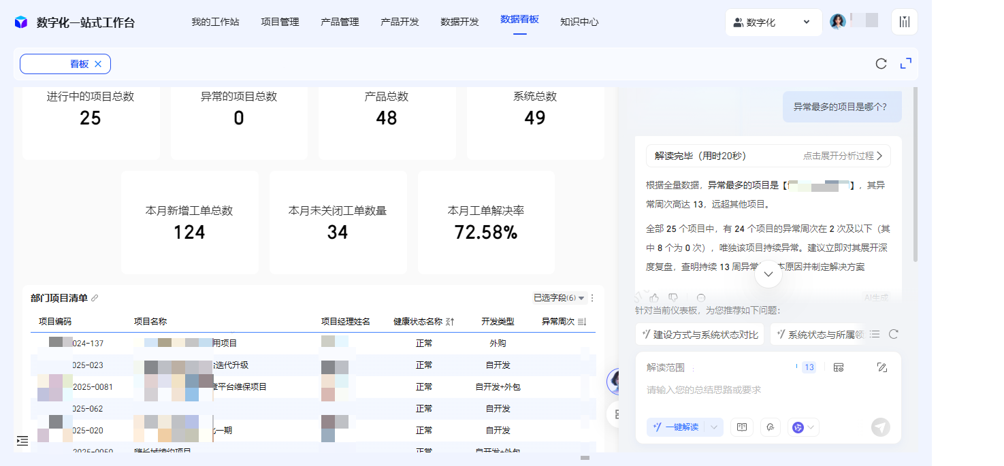This screenshot has height=466, width=1004.
Task: Open the 项目管理 menu
Action: point(280,22)
